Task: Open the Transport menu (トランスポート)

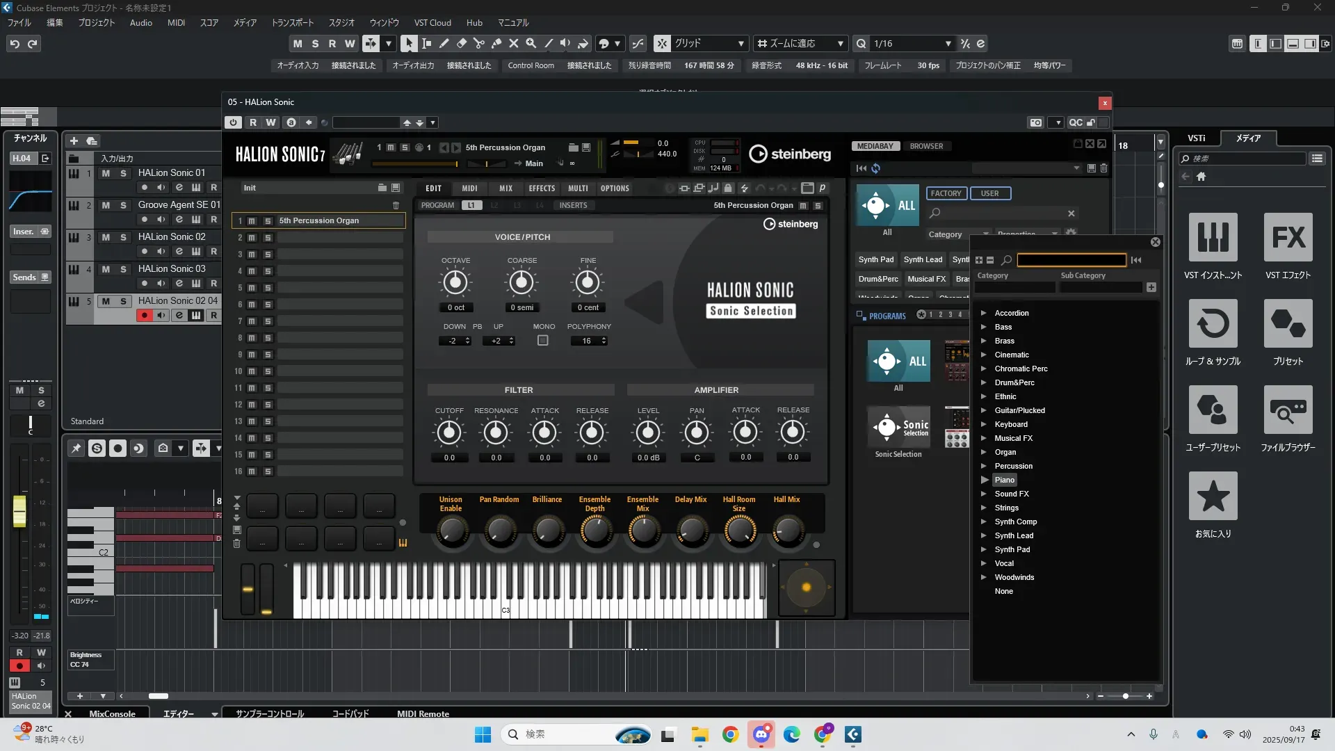Action: pos(292,22)
